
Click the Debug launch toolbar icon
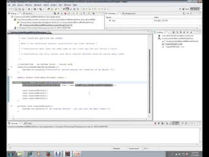click(29, 9)
